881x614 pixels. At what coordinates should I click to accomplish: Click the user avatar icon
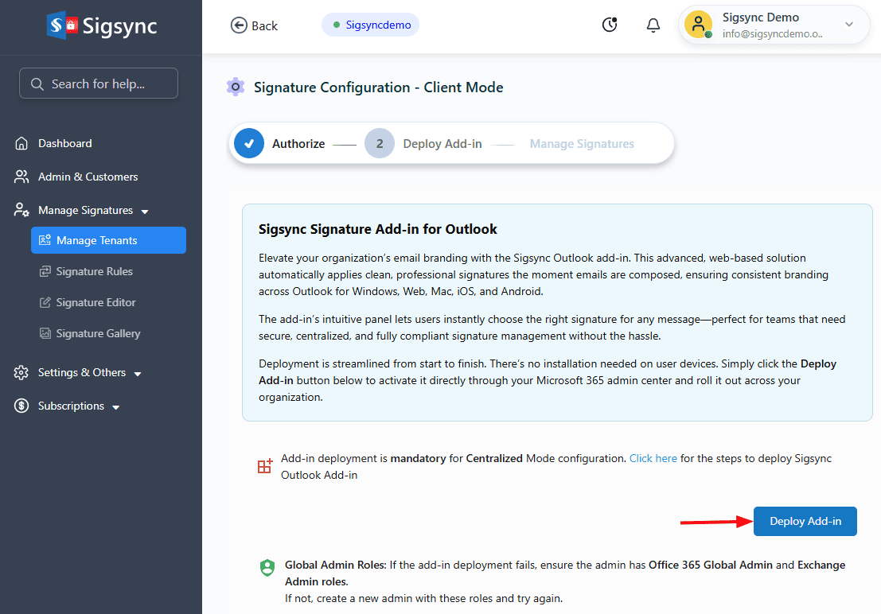coord(699,25)
